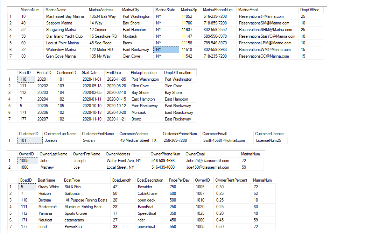Viewport: 372px width, 234px height.
Task: Click the StartDate column header
Action: tap(92, 73)
